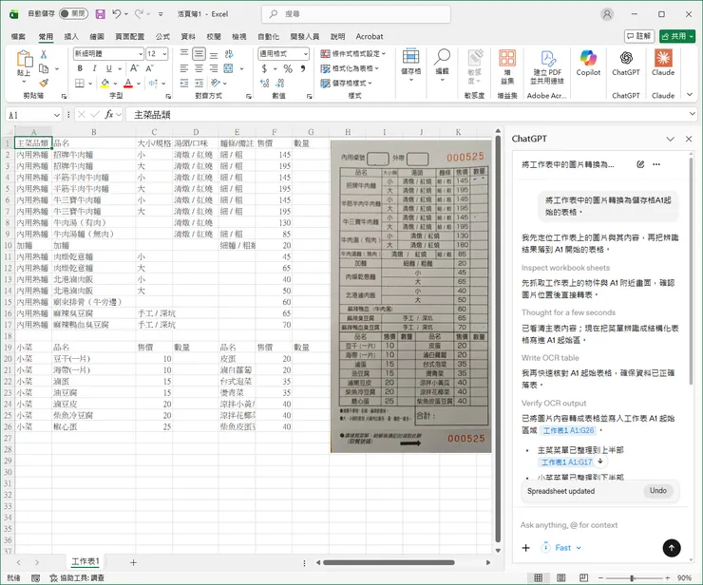Click the Share button
The width and height of the screenshot is (703, 585).
pyautogui.click(x=677, y=36)
